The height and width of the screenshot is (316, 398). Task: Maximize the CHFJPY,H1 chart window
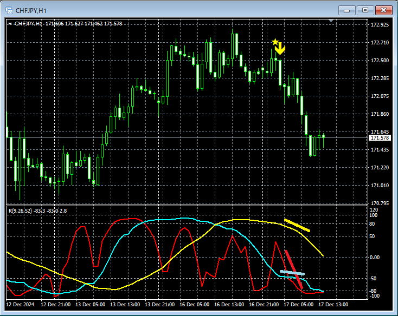[365, 10]
